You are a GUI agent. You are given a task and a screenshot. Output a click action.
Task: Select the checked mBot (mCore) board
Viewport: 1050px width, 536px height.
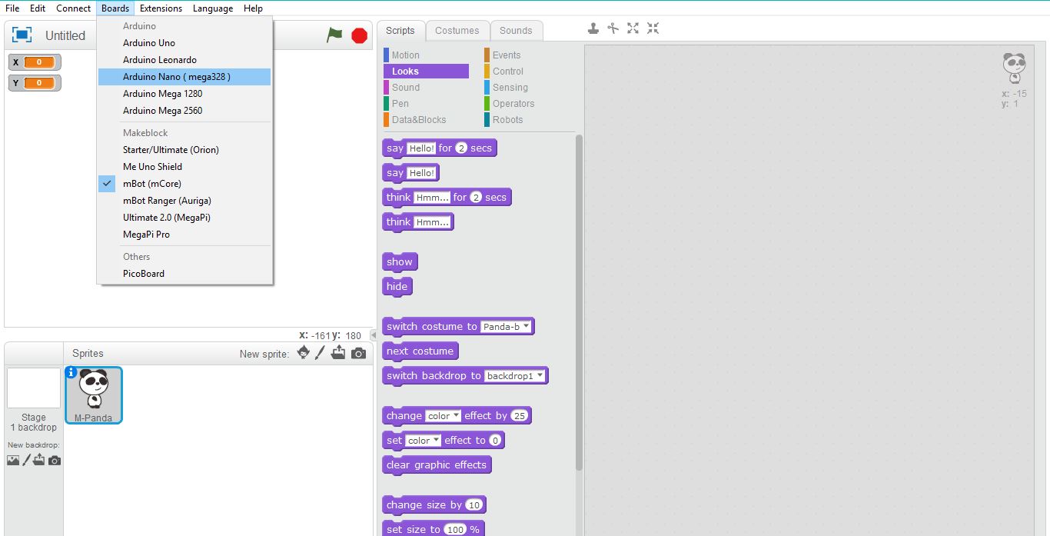click(152, 184)
